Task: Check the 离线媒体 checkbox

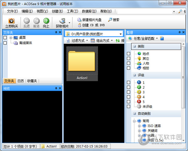Action: [x=5, y=43]
